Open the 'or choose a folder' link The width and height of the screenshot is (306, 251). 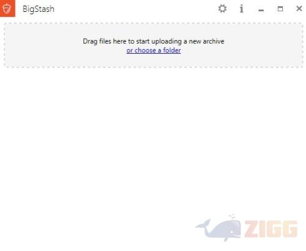(x=153, y=51)
